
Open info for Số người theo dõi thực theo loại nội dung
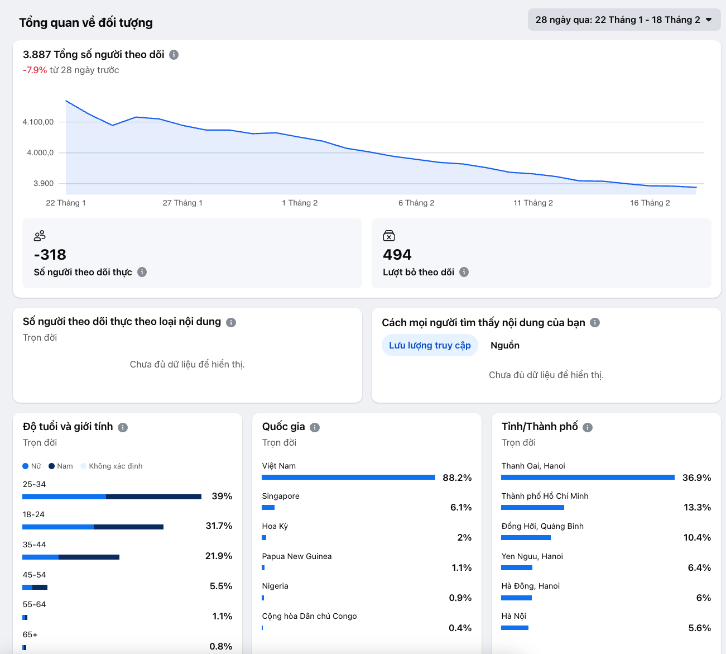pyautogui.click(x=231, y=322)
